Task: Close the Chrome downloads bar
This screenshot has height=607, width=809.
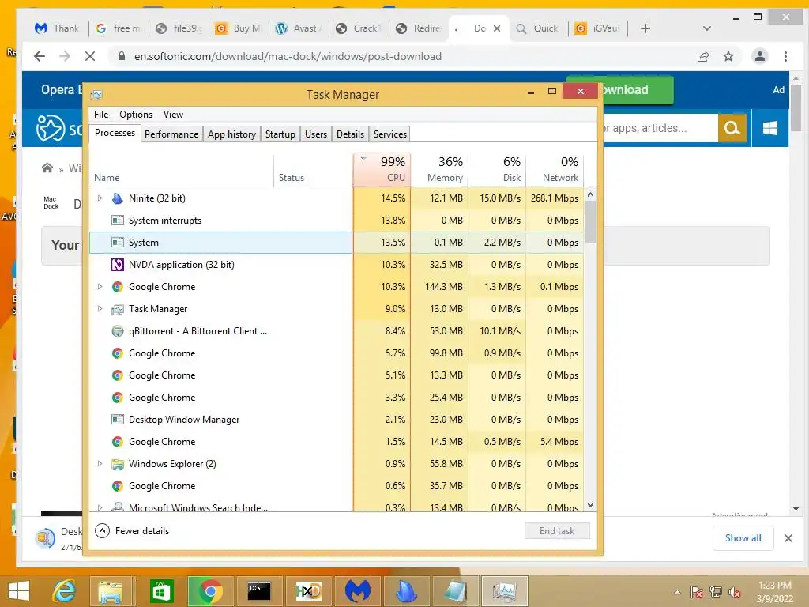Action: (788, 538)
